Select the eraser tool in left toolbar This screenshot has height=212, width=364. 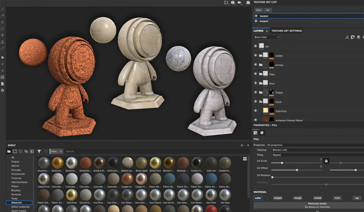pyautogui.click(x=3, y=15)
